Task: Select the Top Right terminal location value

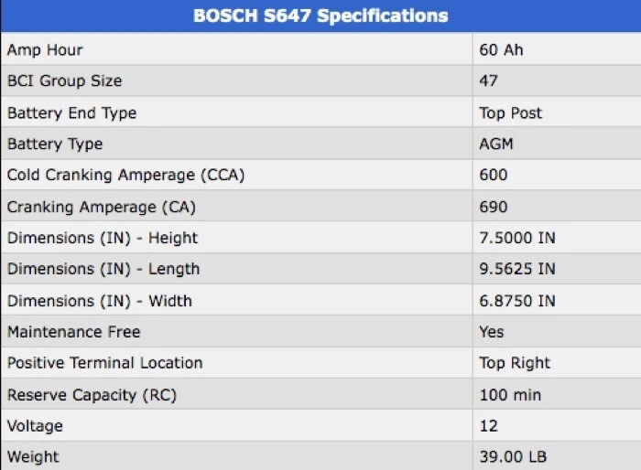Action: [x=515, y=363]
